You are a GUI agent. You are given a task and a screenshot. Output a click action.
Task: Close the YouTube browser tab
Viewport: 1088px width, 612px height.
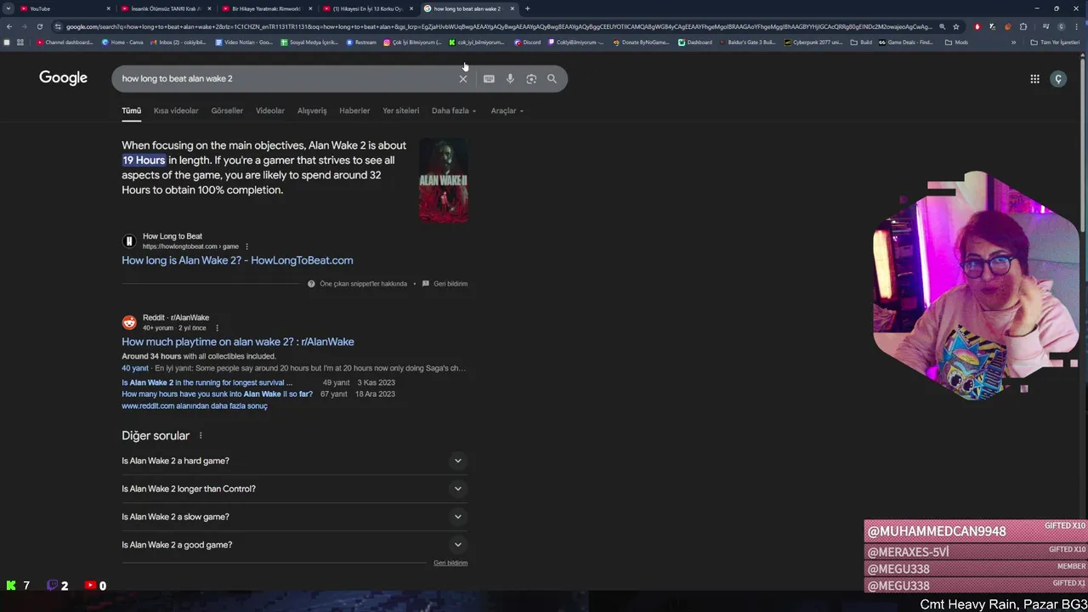pos(108,8)
